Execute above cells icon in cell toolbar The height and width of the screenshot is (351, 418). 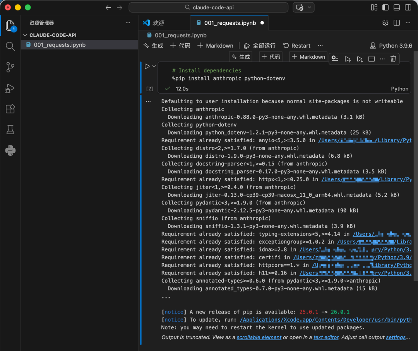click(347, 59)
